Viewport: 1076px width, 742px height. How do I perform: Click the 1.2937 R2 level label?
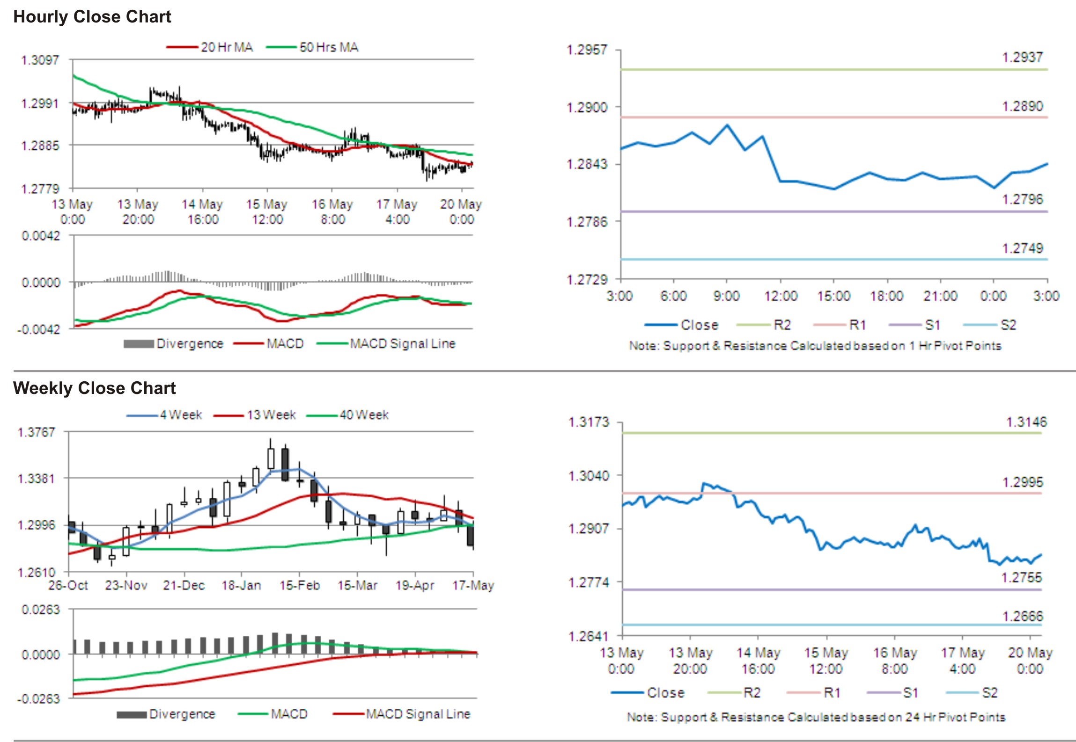pos(1022,58)
